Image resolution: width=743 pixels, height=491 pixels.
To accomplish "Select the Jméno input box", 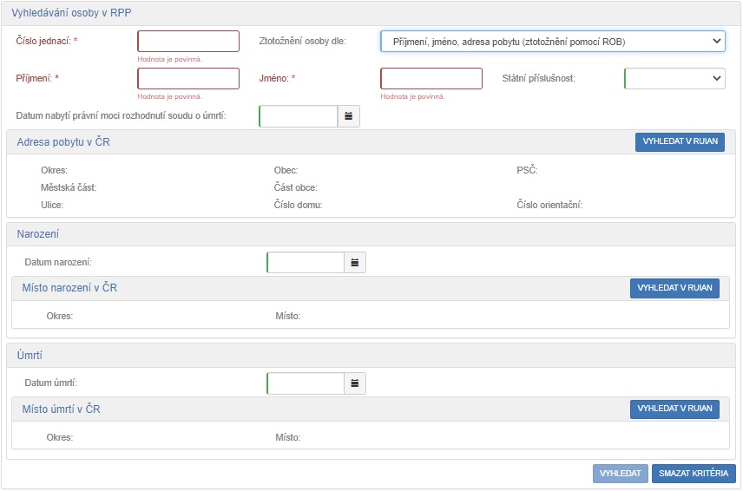I will click(431, 78).
